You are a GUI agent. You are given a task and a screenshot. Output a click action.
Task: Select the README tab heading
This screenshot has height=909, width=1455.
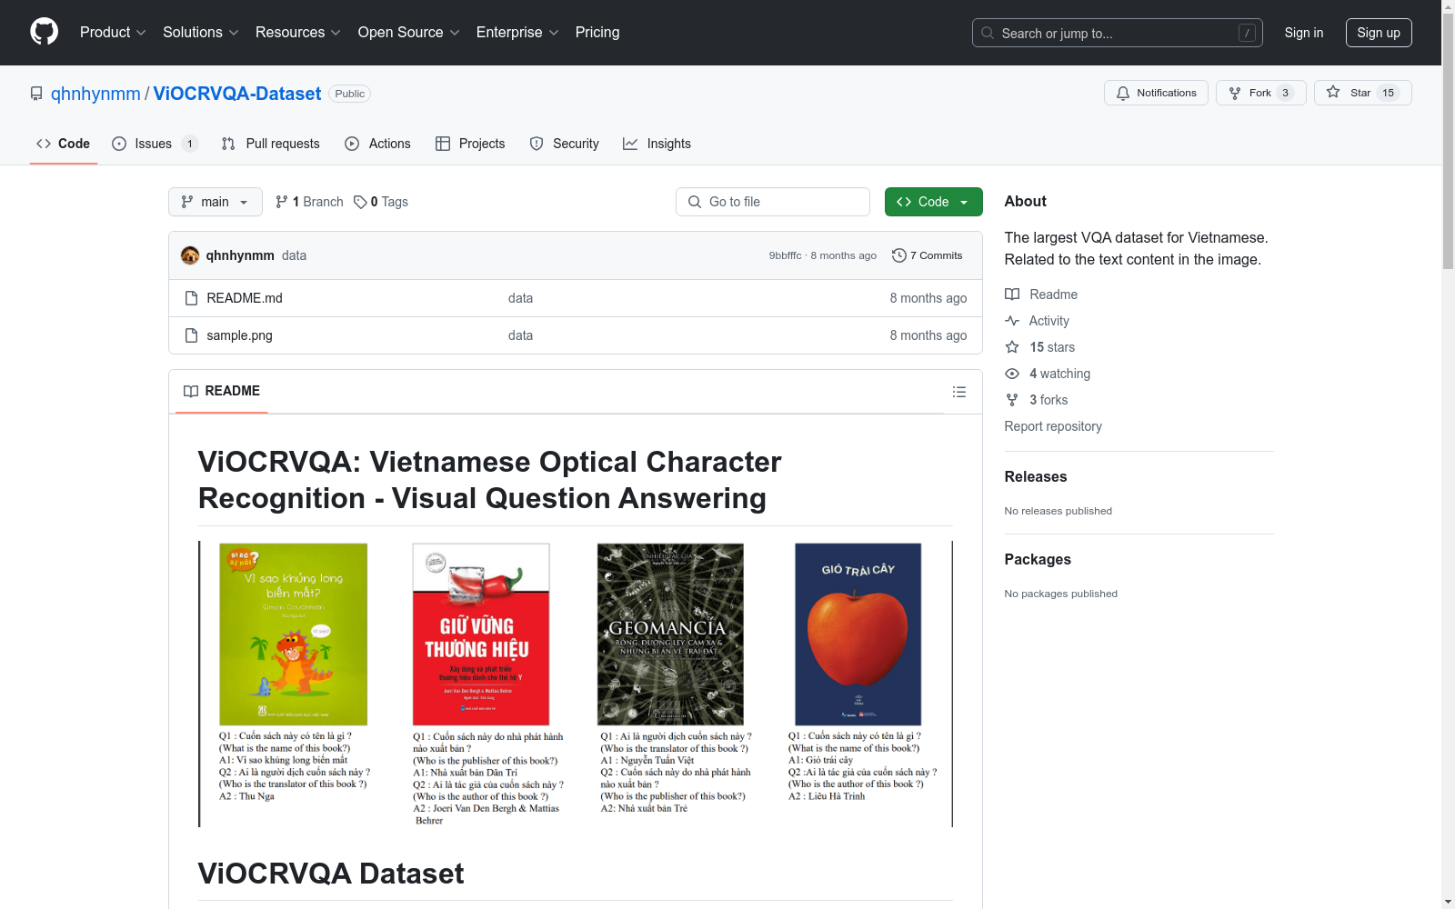point(222,391)
